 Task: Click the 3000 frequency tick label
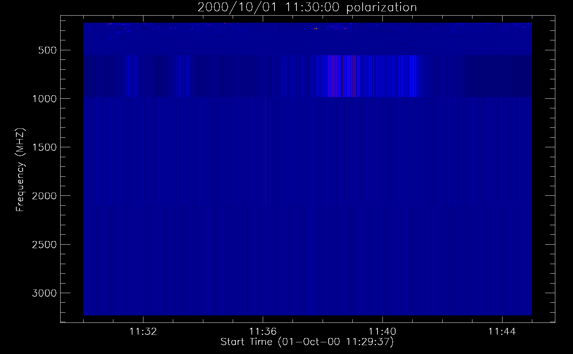point(44,293)
